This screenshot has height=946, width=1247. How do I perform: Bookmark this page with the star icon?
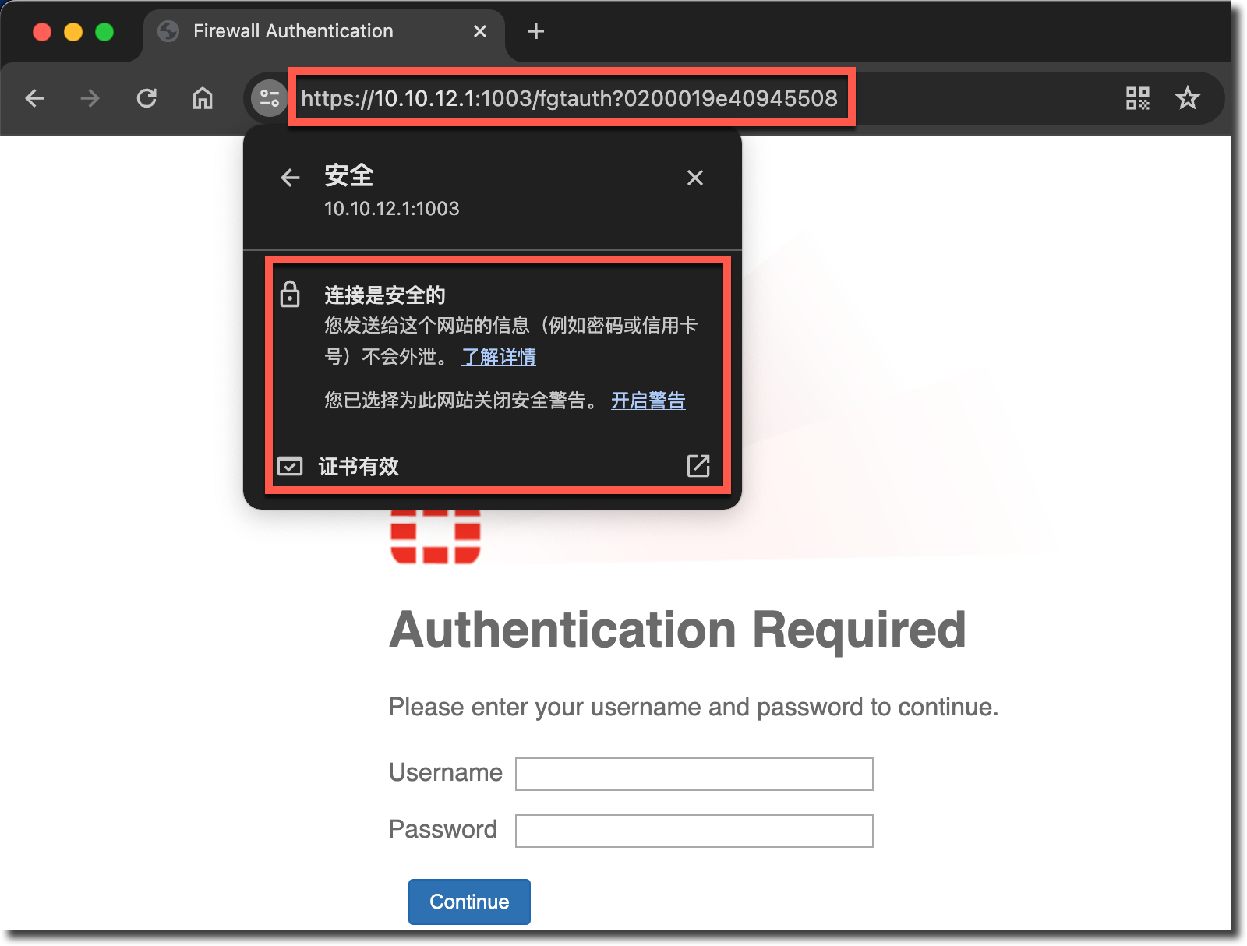pyautogui.click(x=1187, y=98)
